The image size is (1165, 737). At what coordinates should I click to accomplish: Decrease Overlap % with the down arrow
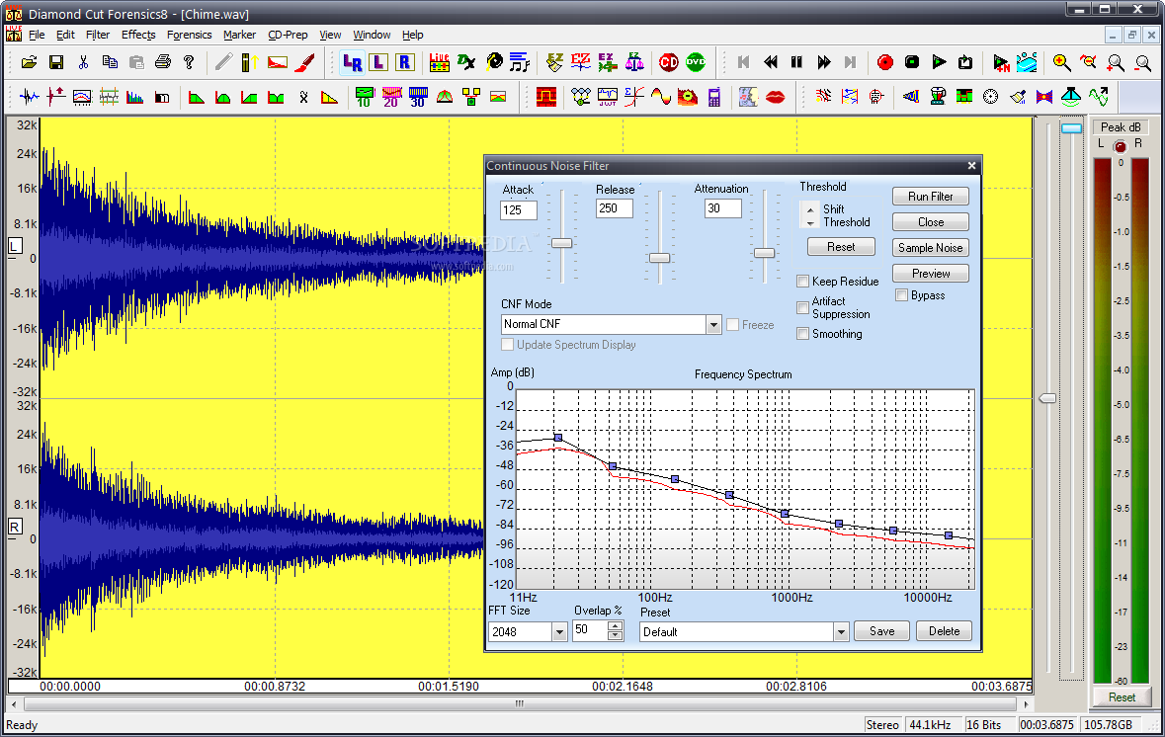pyautogui.click(x=616, y=636)
